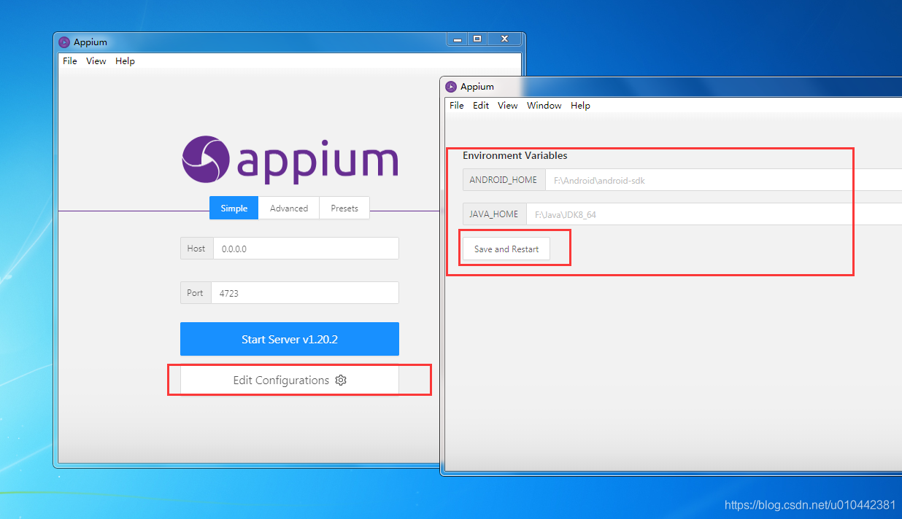Click the Host label
The height and width of the screenshot is (519, 902).
click(x=196, y=248)
